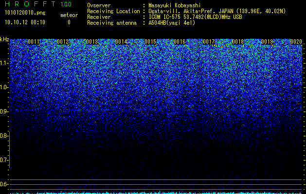The image size is (306, 194).
Task: Click the 1.1 frequency axis label
Action: (4, 63)
